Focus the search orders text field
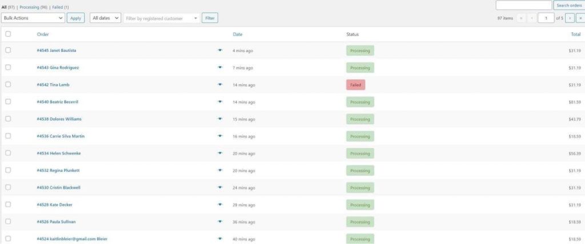The width and height of the screenshot is (585, 244). (x=523, y=5)
